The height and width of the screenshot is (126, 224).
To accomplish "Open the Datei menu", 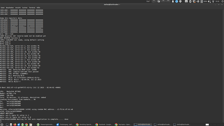I will [3, 7].
